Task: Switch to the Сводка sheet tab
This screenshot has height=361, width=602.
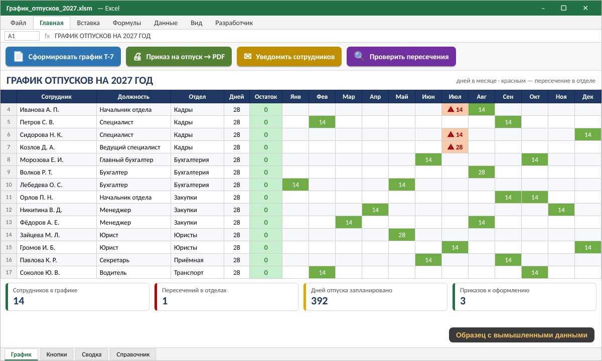Action: pyautogui.click(x=92, y=354)
